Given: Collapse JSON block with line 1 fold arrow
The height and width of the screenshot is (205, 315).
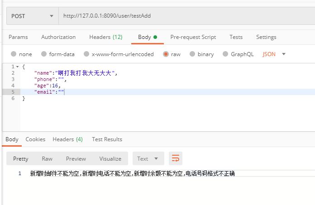Looking at the screenshot, I should pos(18,67).
